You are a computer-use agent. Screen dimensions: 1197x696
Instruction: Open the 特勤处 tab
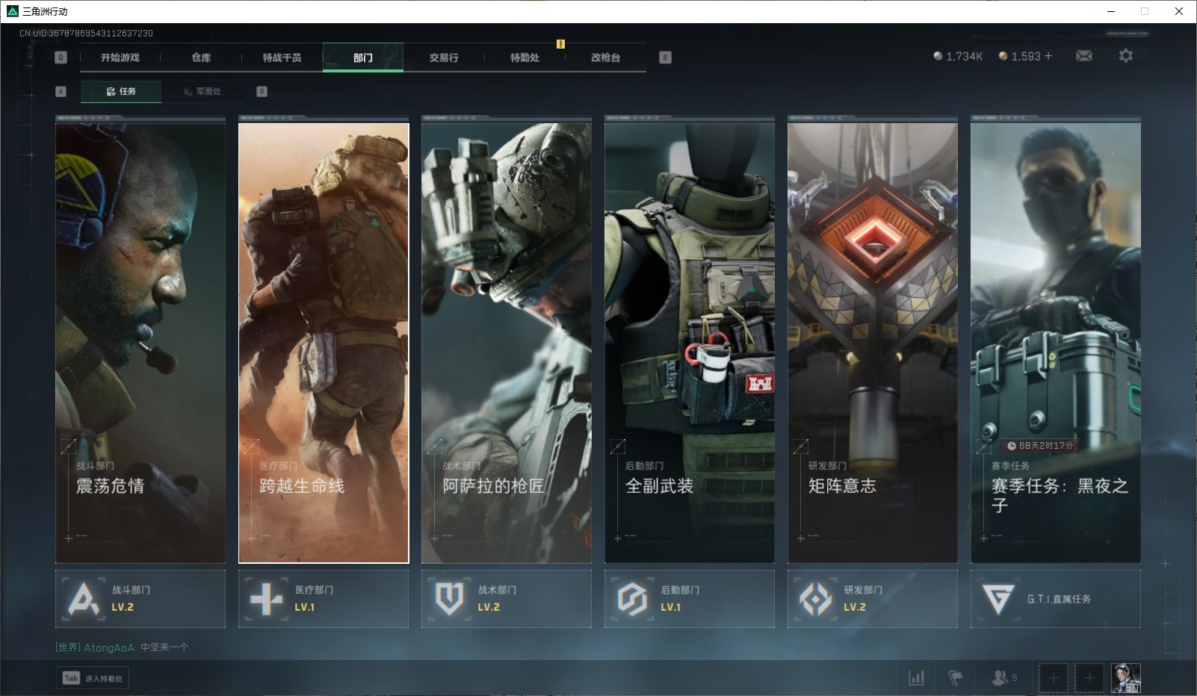tap(525, 58)
